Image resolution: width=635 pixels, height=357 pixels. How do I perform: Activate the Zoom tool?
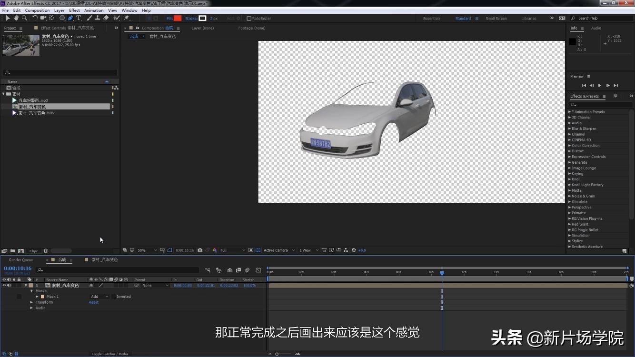coord(24,18)
